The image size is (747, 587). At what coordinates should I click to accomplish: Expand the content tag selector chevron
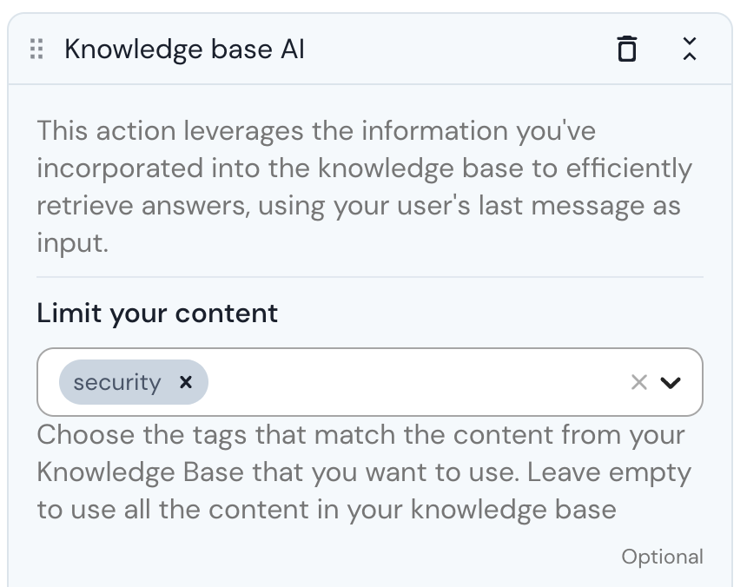671,382
